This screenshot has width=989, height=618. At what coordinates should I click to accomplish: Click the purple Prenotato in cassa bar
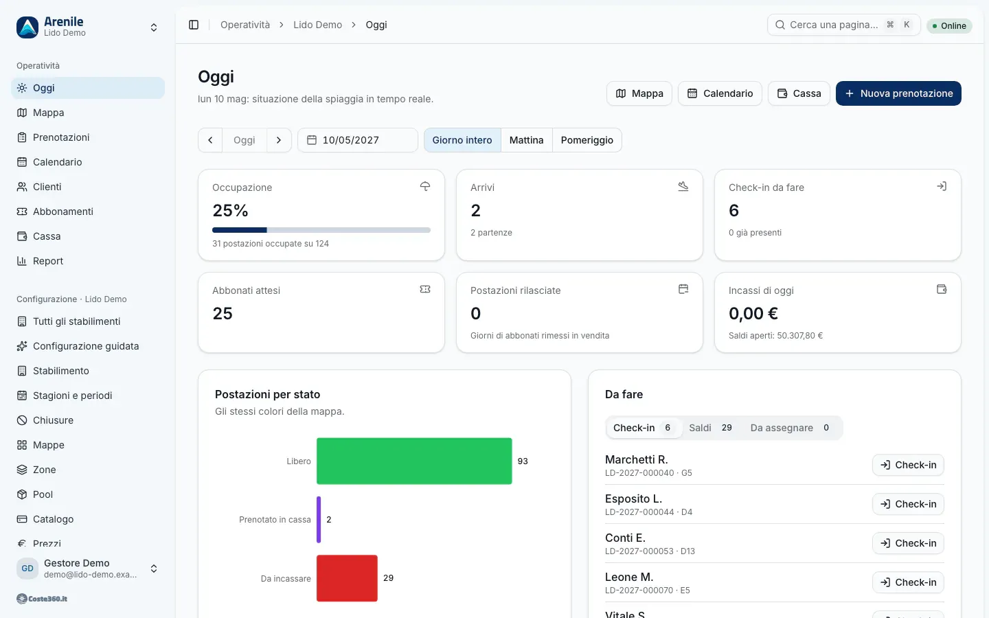tap(319, 519)
